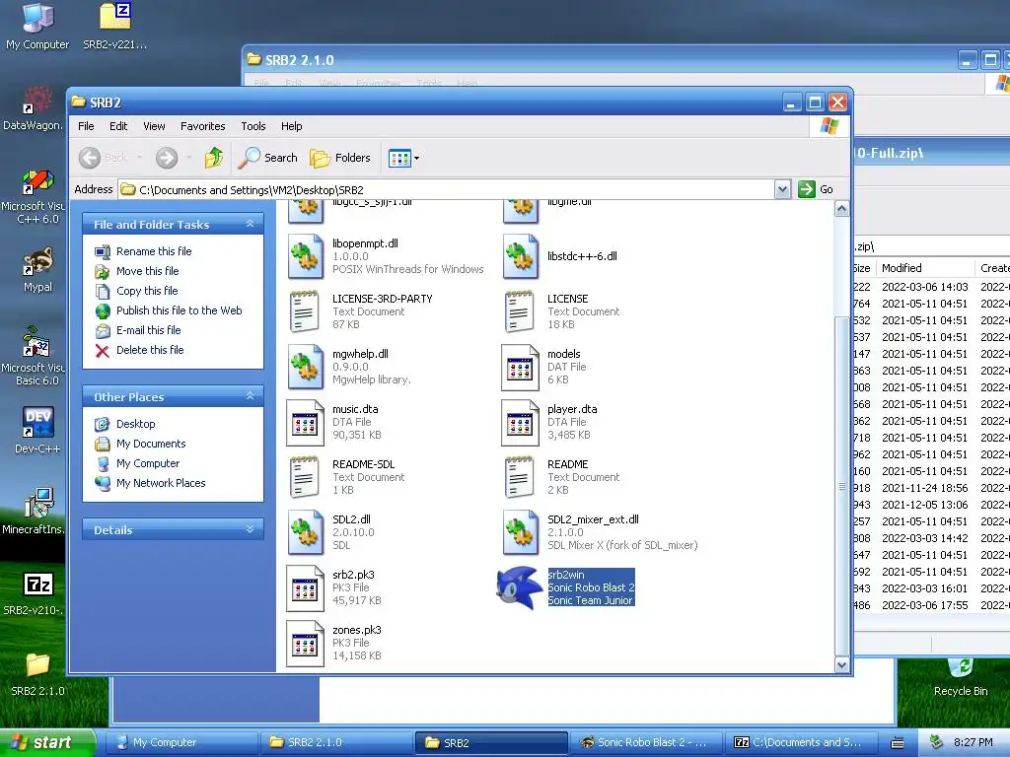The image size is (1010, 757).
Task: Switch to the 7-Zip taskbar button
Action: (803, 743)
